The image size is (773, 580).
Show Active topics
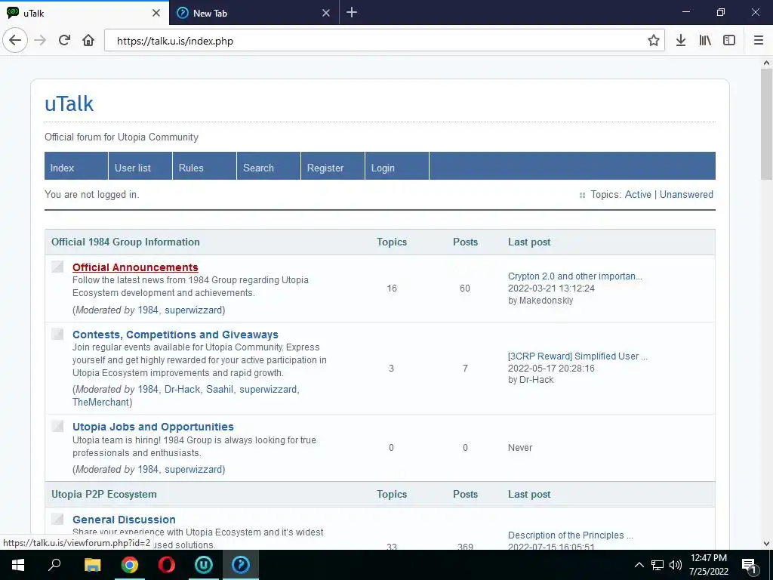638,194
